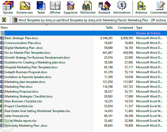Click Type cell of Social Media report.xlsx
The image size is (167, 132).
pos(149,121)
